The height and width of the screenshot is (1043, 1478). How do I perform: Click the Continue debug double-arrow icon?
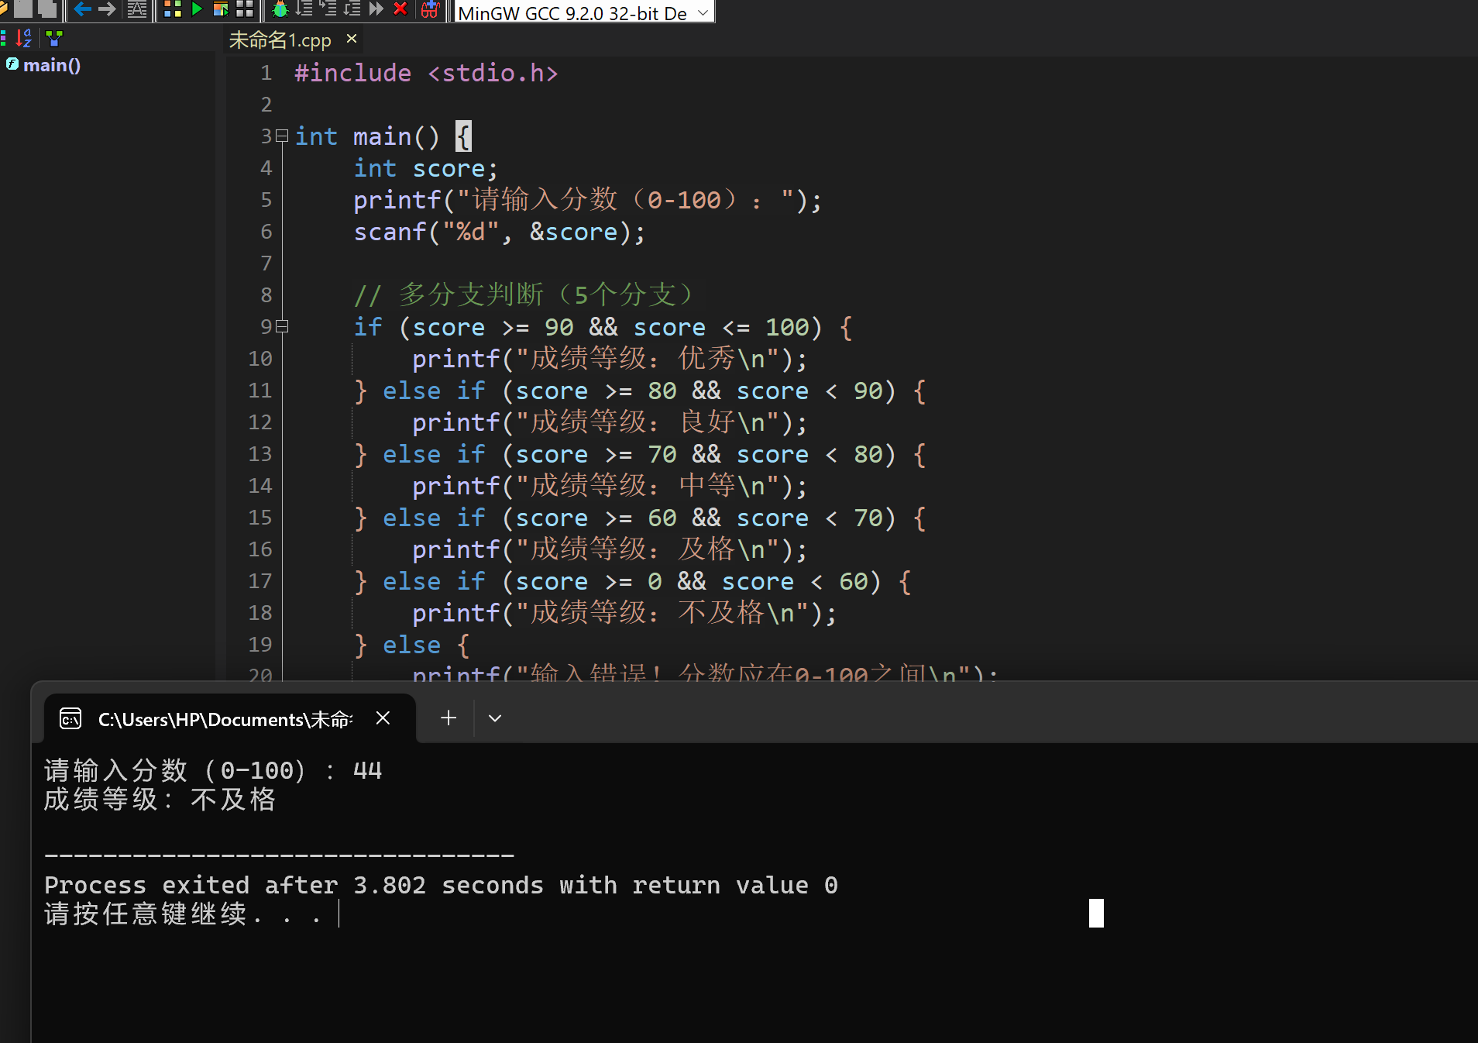pos(376,9)
